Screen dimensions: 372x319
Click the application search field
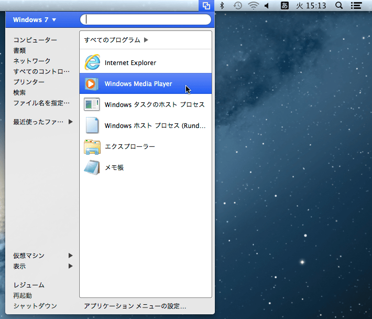pos(146,19)
